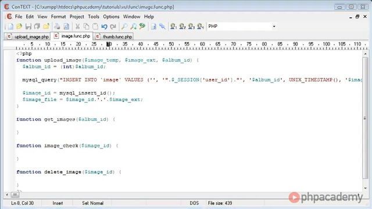Run user command 2 icon
The width and height of the screenshot is (372, 209).
183,26
